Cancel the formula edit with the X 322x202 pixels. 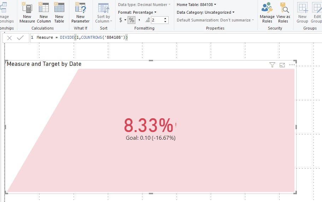tap(10, 38)
